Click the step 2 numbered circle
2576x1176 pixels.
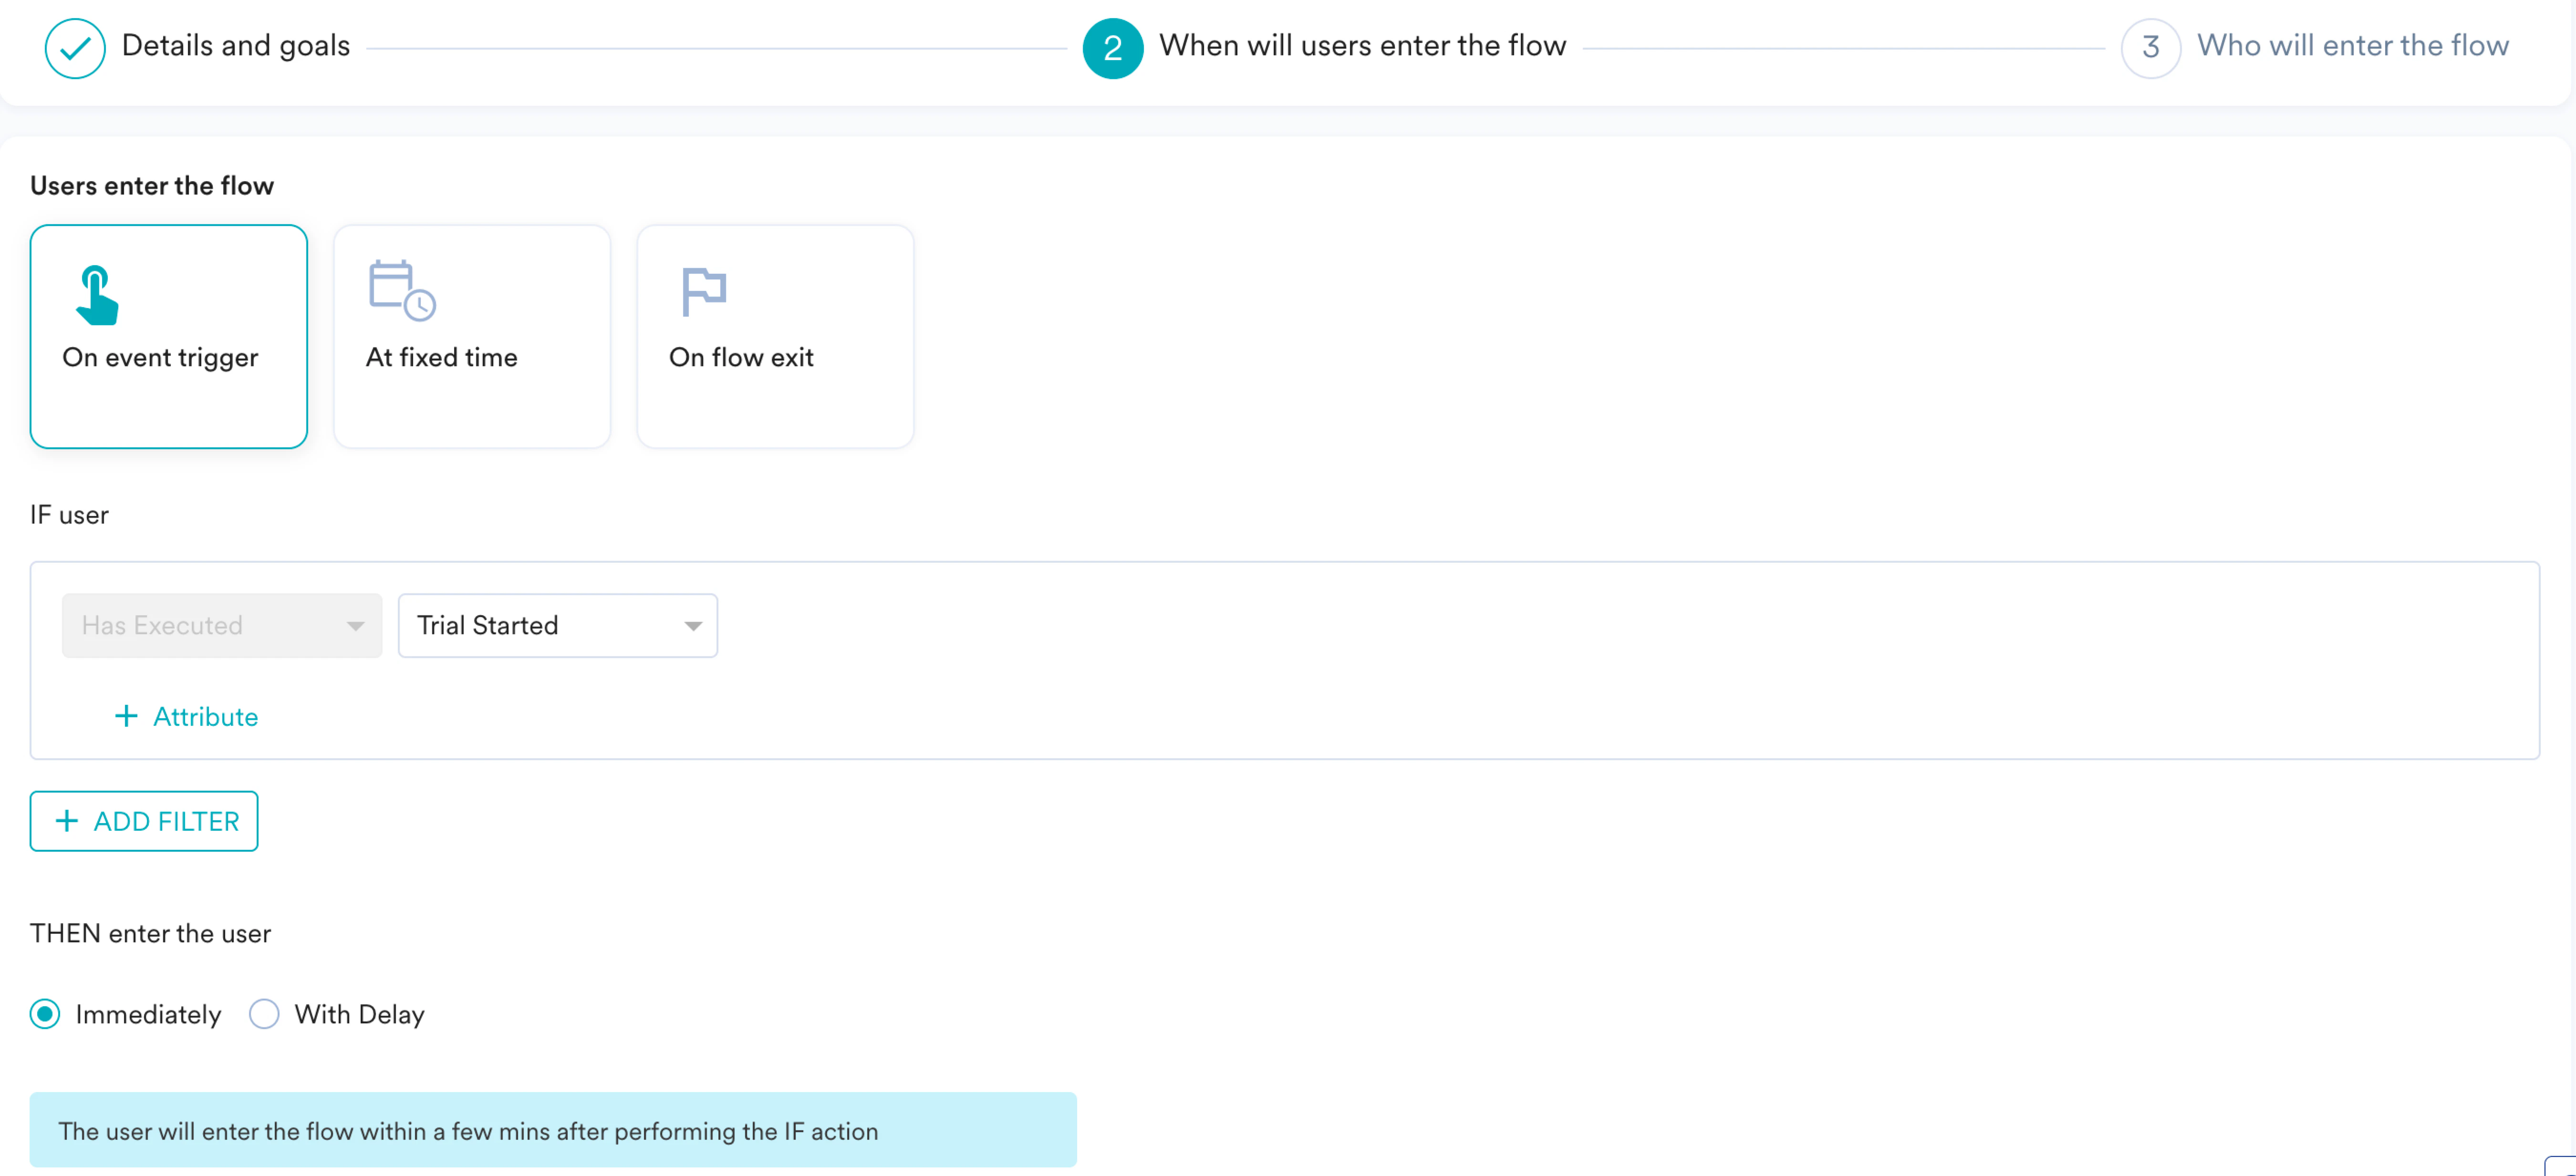coord(1112,47)
